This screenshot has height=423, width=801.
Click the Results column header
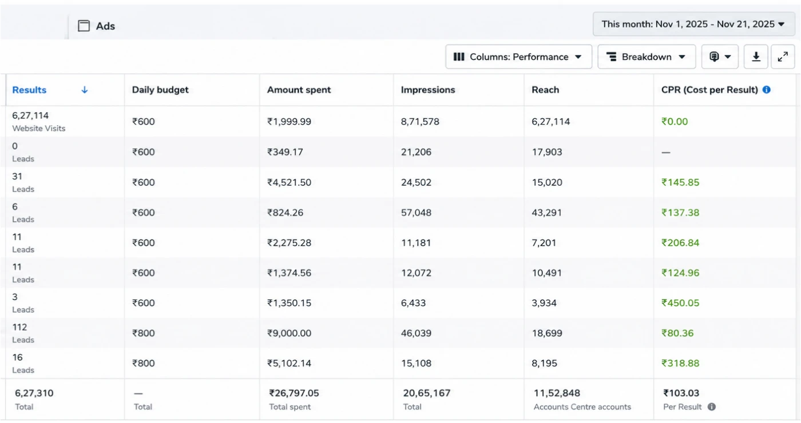tap(29, 90)
